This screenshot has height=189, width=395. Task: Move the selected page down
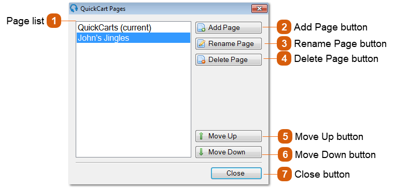(229, 152)
